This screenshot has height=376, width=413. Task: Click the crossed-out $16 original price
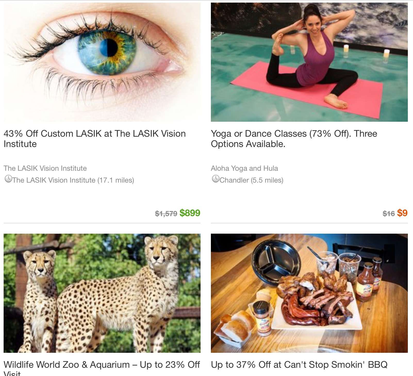pos(389,214)
